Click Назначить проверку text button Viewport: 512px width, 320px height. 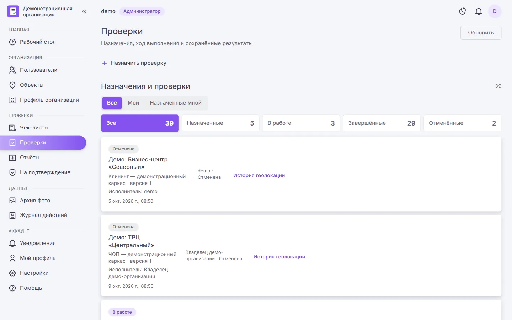pos(139,63)
